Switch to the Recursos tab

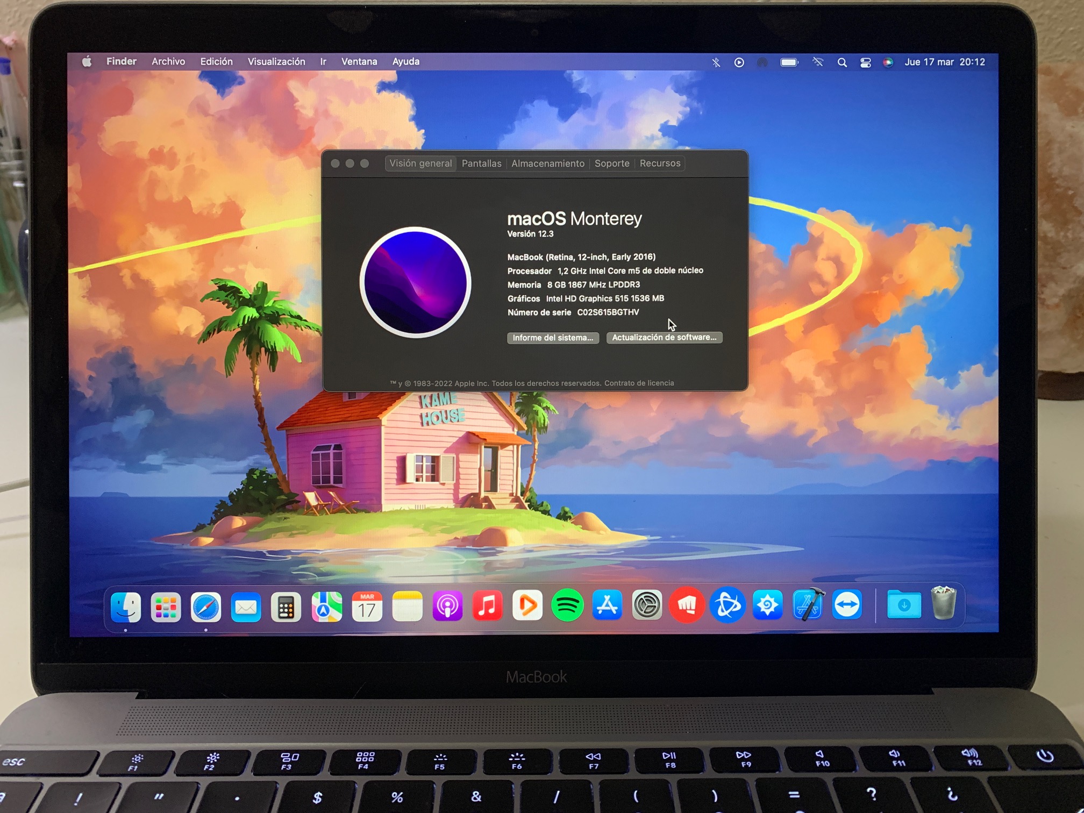660,163
